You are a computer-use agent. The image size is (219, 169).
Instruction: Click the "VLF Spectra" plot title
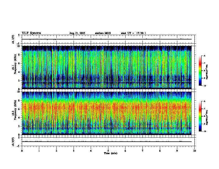click(x=31, y=33)
